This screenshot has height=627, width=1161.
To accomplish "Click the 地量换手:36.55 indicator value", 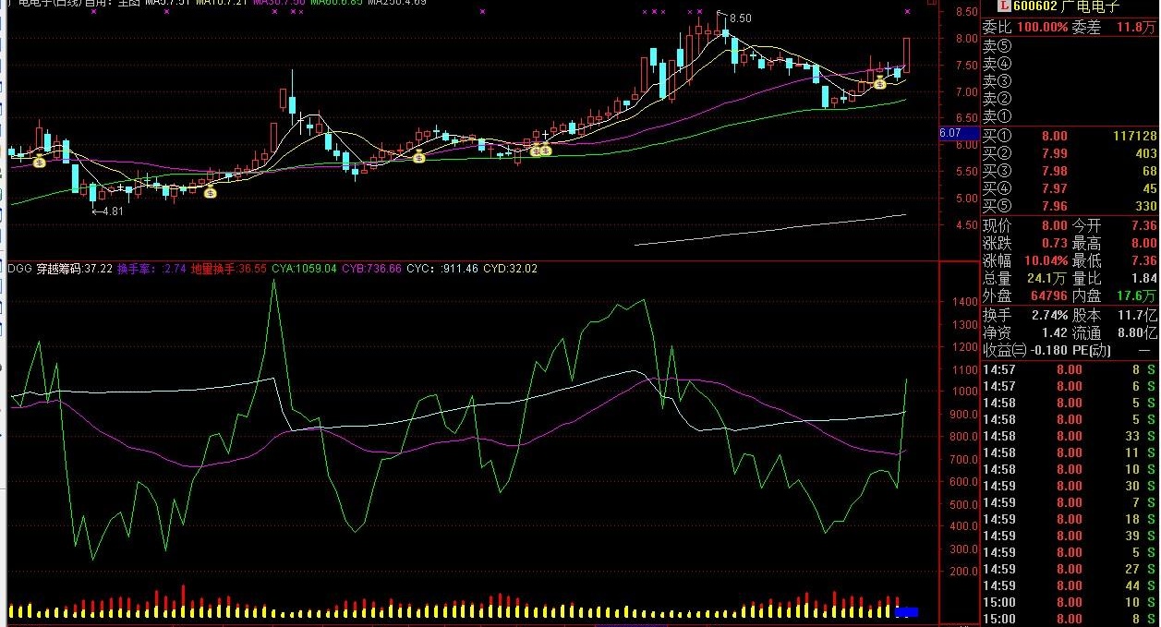I will (x=228, y=269).
